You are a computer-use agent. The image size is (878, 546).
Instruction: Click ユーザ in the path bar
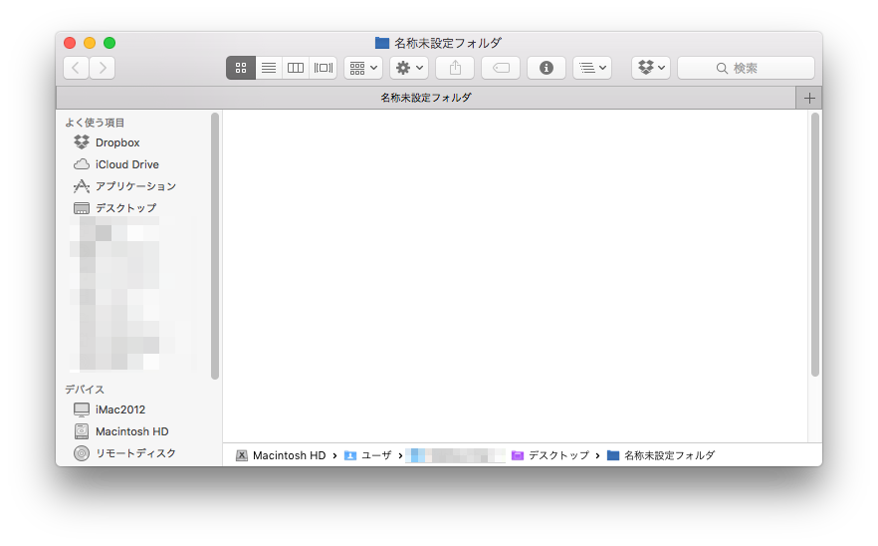pos(368,455)
